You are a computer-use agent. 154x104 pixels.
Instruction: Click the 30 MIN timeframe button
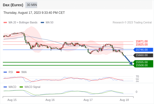coord(31,5)
